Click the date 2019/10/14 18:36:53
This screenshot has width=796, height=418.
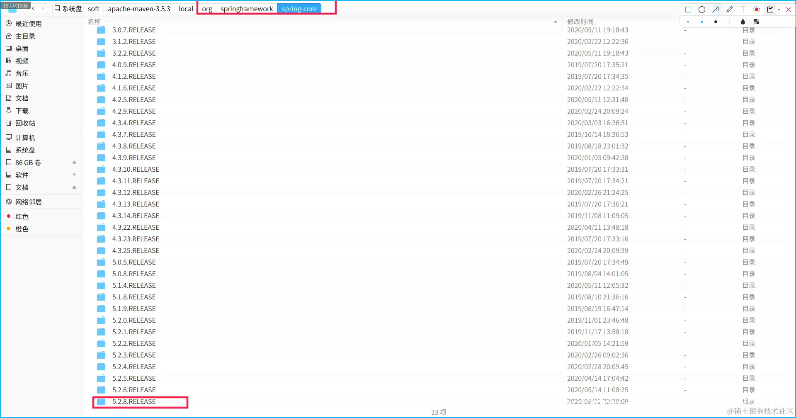pyautogui.click(x=597, y=134)
